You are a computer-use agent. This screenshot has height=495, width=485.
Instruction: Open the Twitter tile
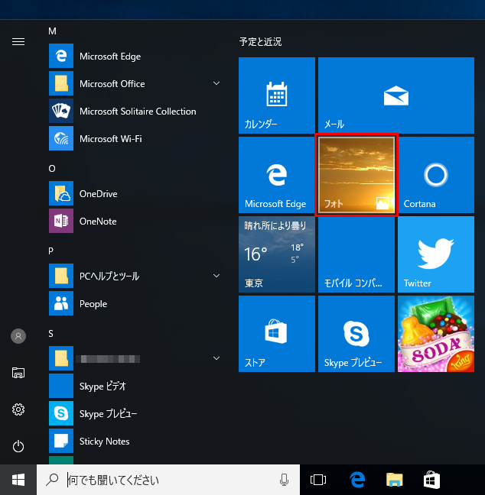(x=435, y=254)
